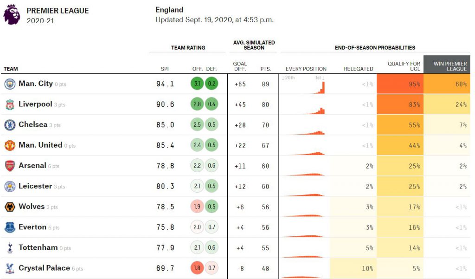Image resolution: width=475 pixels, height=279 pixels.
Task: Open the Leicester team link
Action: pos(35,186)
